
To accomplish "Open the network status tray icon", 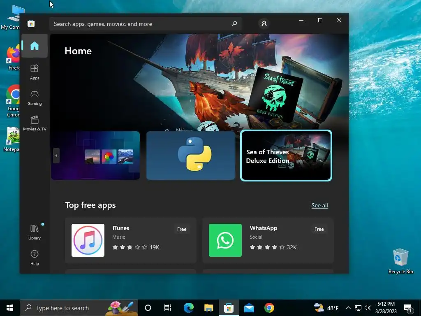I will tap(358, 308).
